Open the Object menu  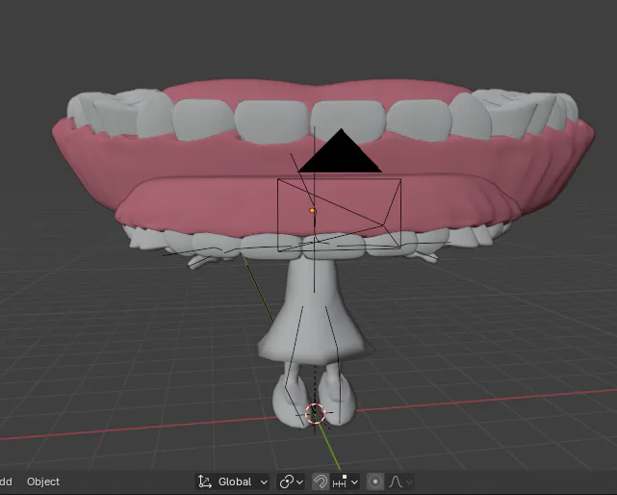coord(43,482)
